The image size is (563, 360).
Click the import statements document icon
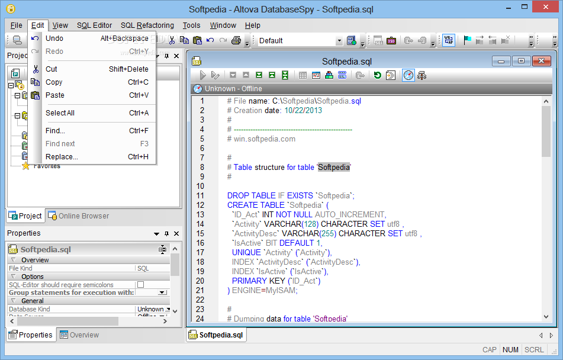click(390, 75)
